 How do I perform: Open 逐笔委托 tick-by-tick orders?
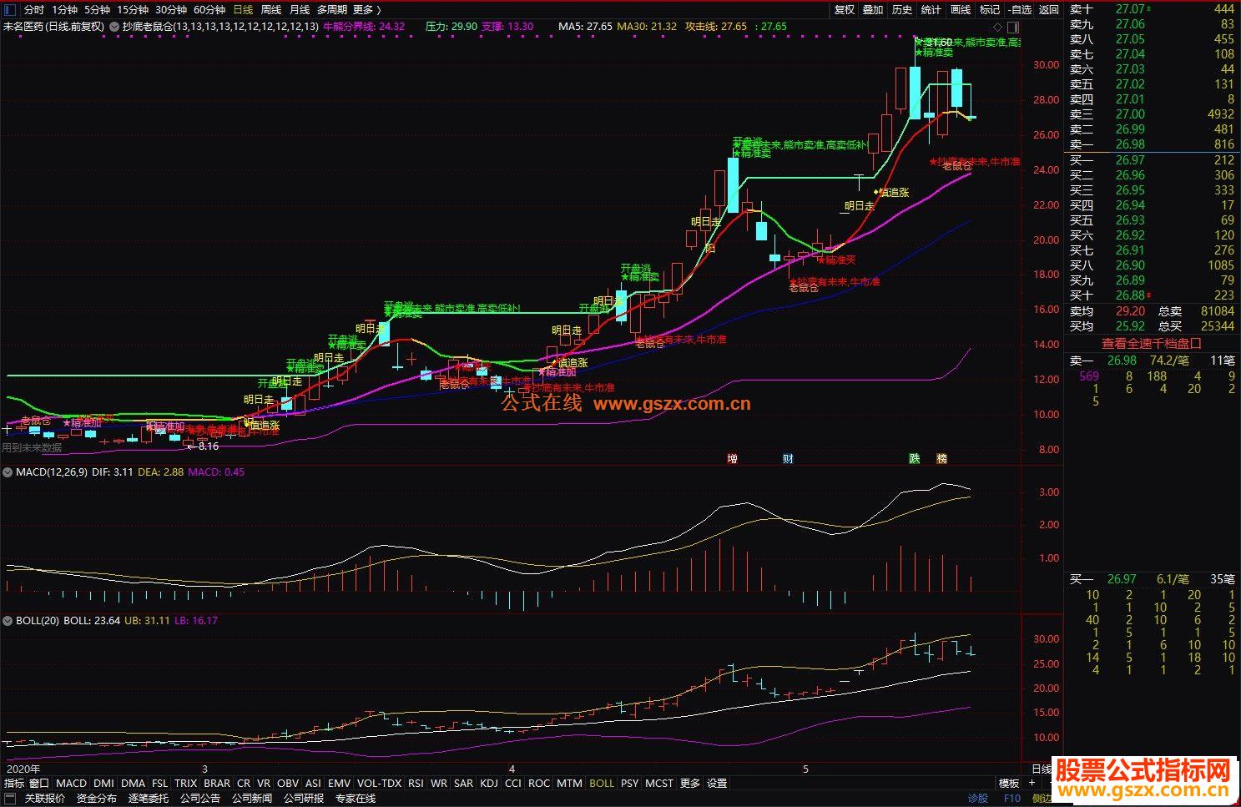(x=149, y=799)
